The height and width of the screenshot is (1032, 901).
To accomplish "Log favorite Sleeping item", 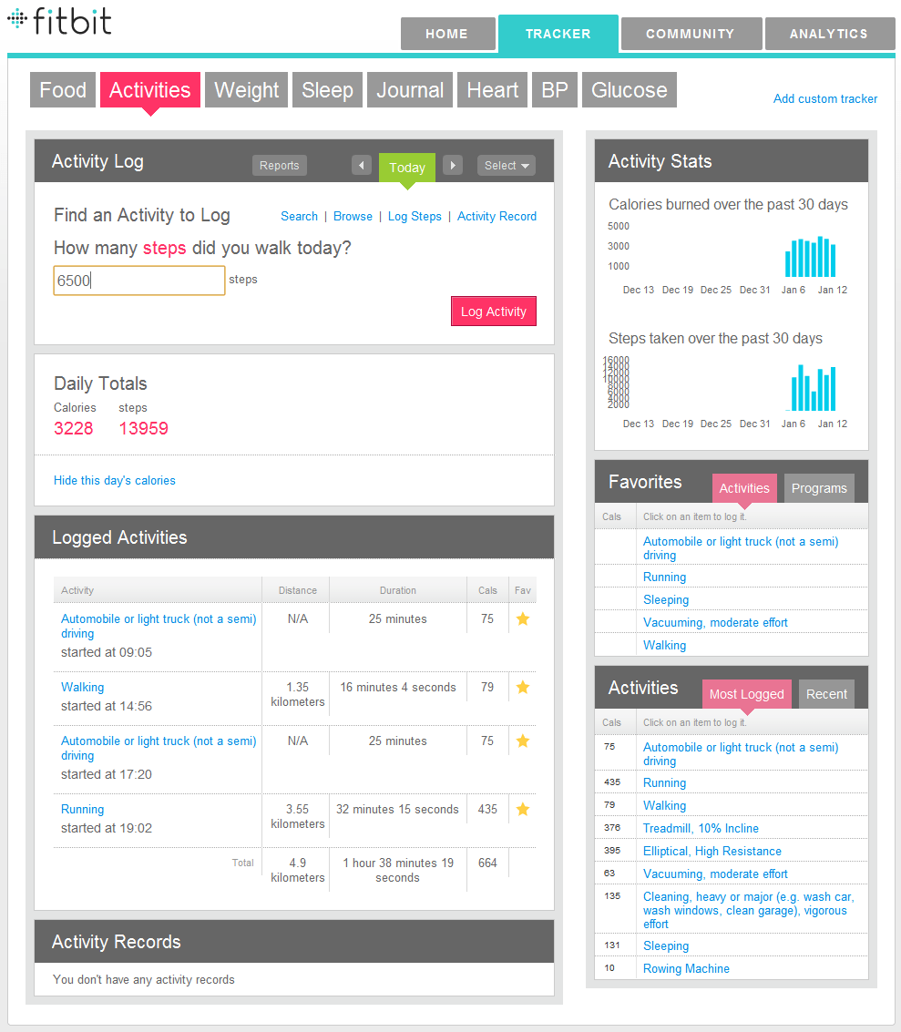I will point(666,599).
